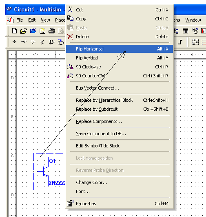Place a ground source component icon

click(x=14, y=42)
